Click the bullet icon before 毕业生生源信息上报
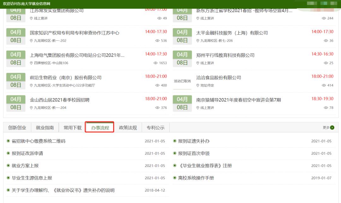 click(8, 178)
